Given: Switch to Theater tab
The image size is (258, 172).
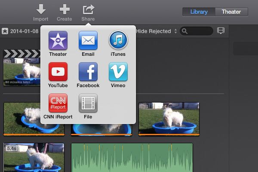Looking at the screenshot, I should point(231,12).
